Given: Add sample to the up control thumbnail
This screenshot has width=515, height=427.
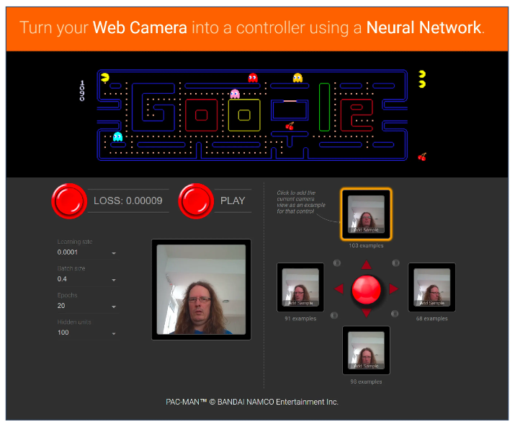Looking at the screenshot, I should pos(366,214).
